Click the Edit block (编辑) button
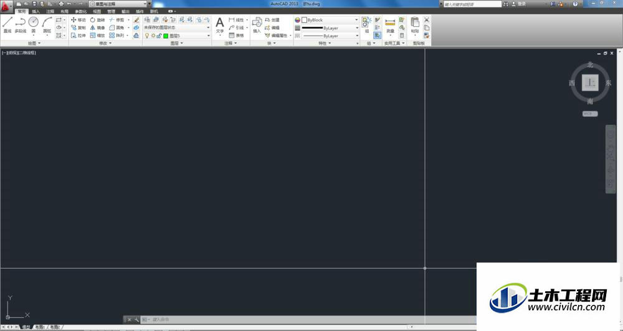 click(x=272, y=27)
